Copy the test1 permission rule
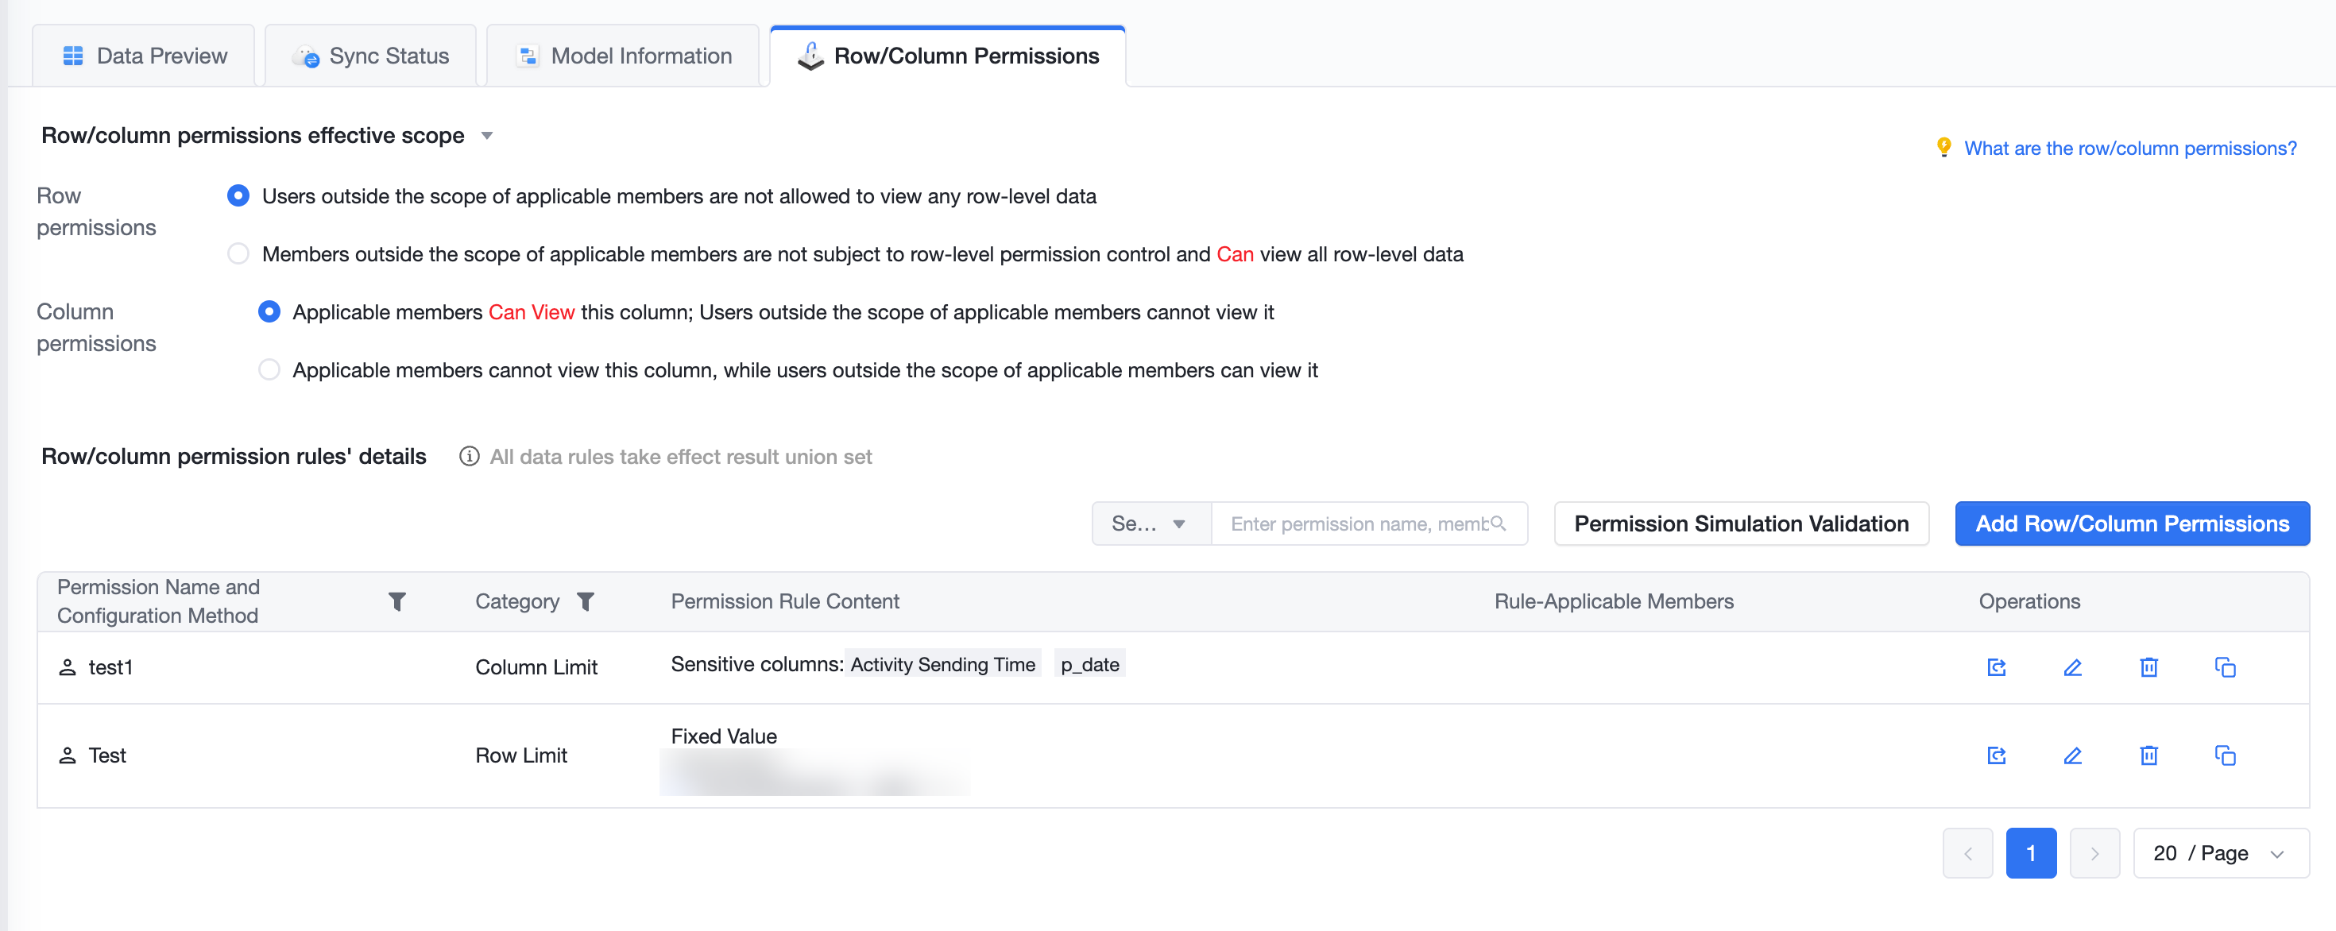 2225,667
